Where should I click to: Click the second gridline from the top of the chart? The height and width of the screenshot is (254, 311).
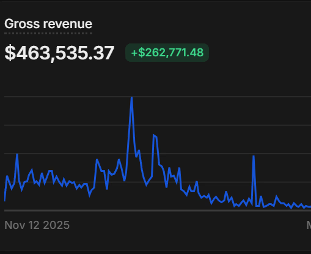tap(158, 125)
